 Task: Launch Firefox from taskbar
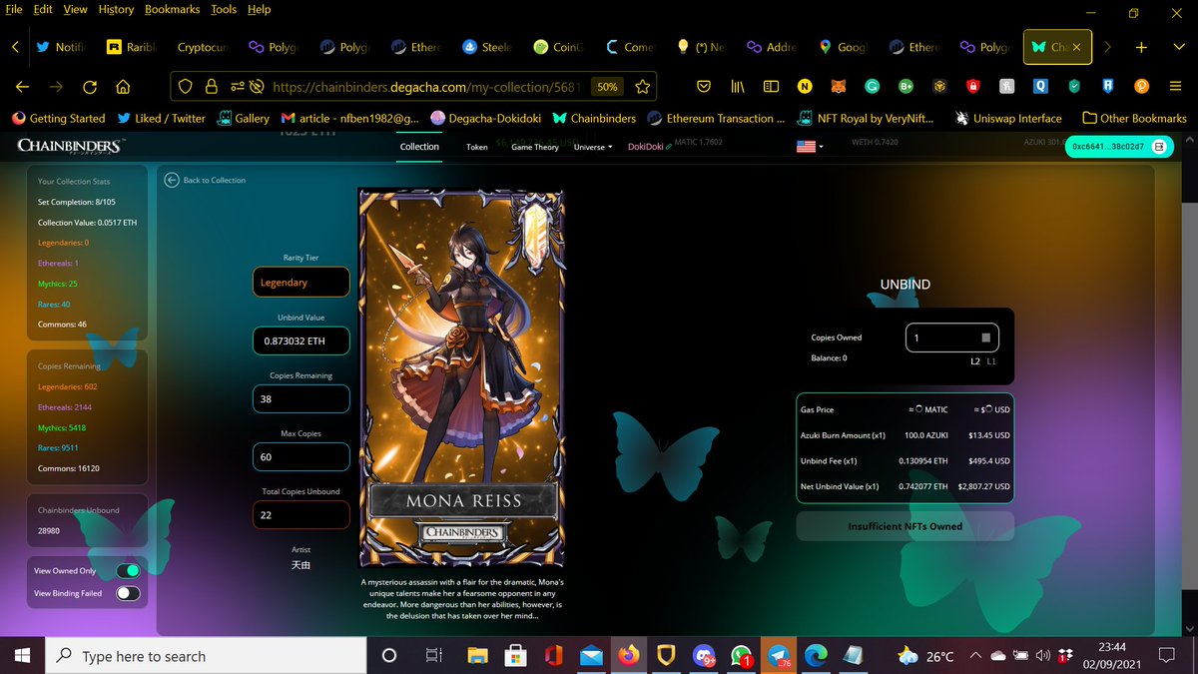629,656
